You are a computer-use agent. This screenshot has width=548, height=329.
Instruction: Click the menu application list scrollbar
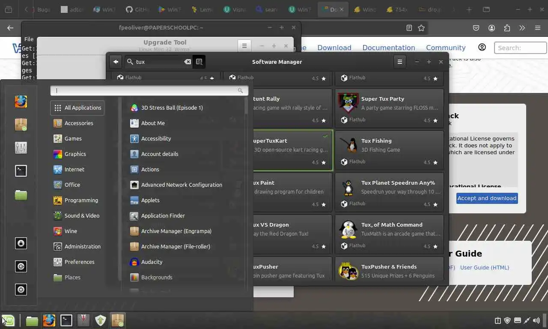246,106
